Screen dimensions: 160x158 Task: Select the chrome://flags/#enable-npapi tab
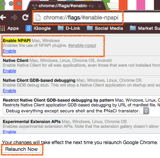67,6
